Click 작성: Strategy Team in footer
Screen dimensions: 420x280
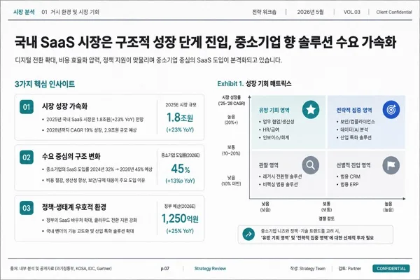point(308,269)
